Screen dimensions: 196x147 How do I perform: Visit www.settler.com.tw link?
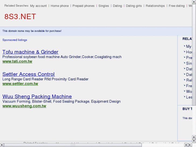tap(20, 84)
